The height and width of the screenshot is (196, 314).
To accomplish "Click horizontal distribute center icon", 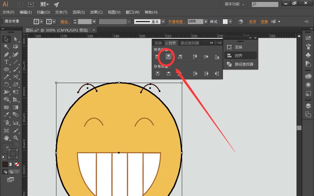I will click(x=206, y=74).
